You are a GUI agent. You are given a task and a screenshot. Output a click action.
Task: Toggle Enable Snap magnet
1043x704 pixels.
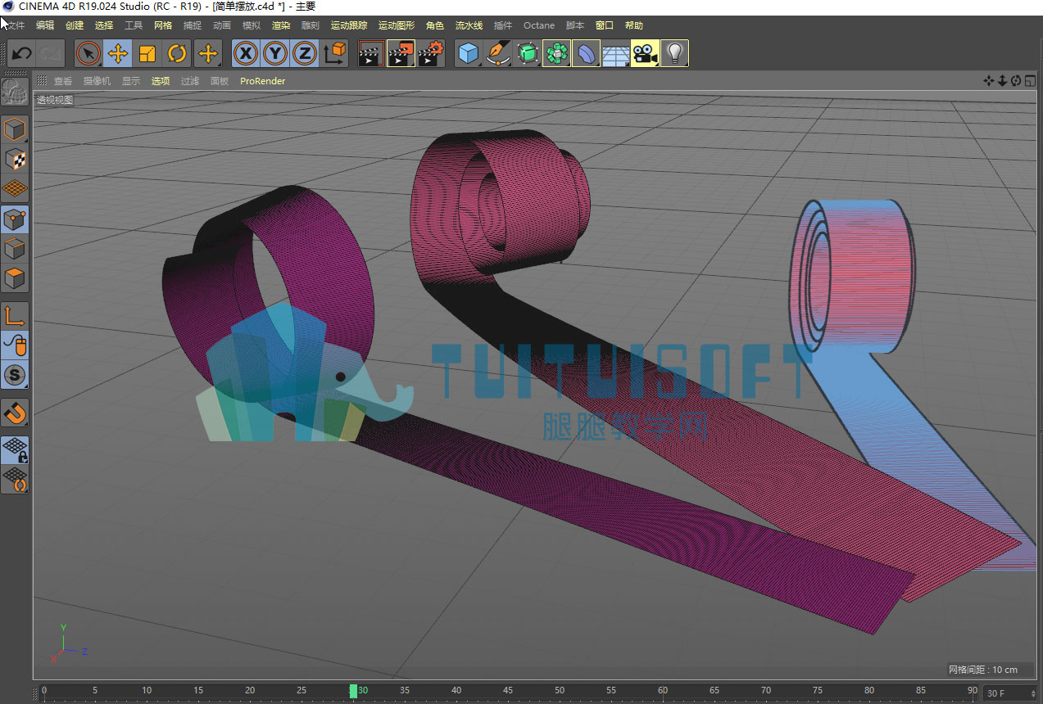point(15,413)
